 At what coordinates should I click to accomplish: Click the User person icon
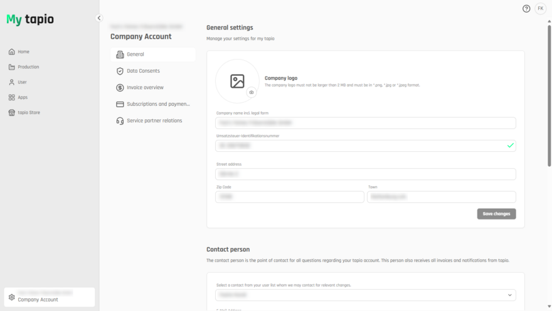[x=12, y=82]
